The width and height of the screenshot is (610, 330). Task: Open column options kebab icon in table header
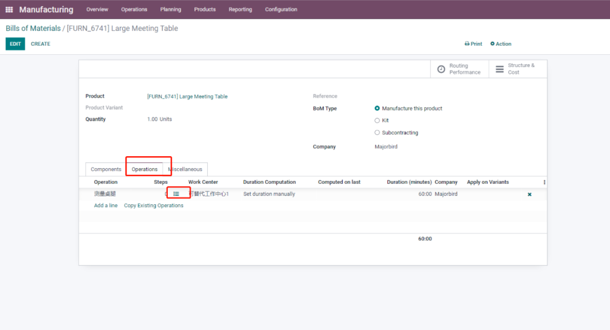coord(544,182)
